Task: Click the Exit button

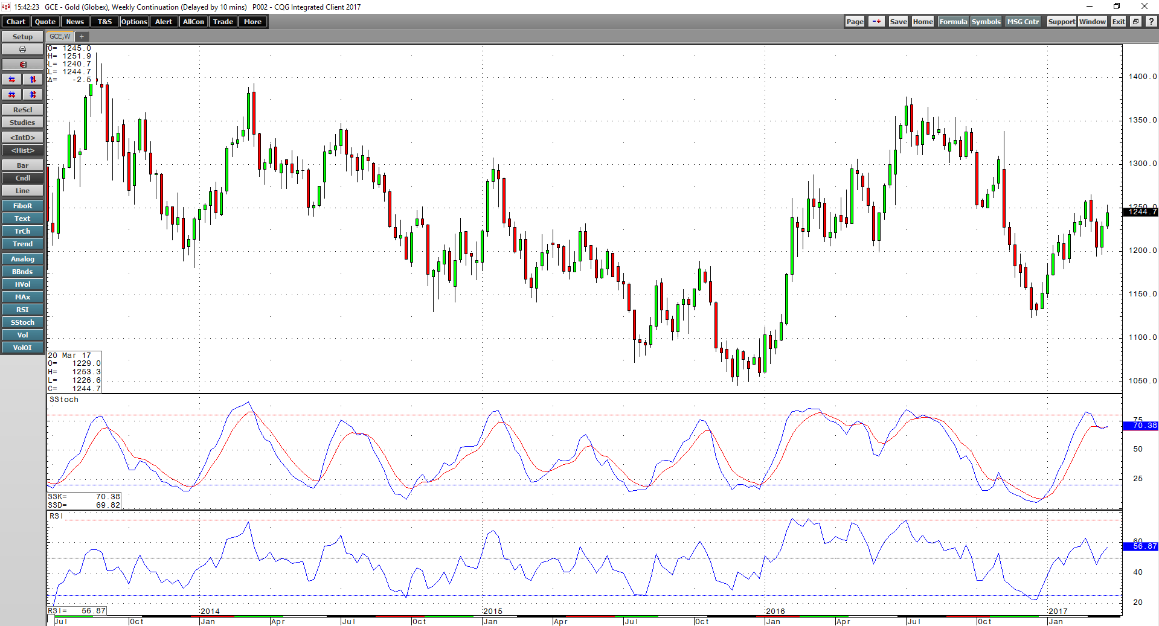Action: tap(1119, 22)
